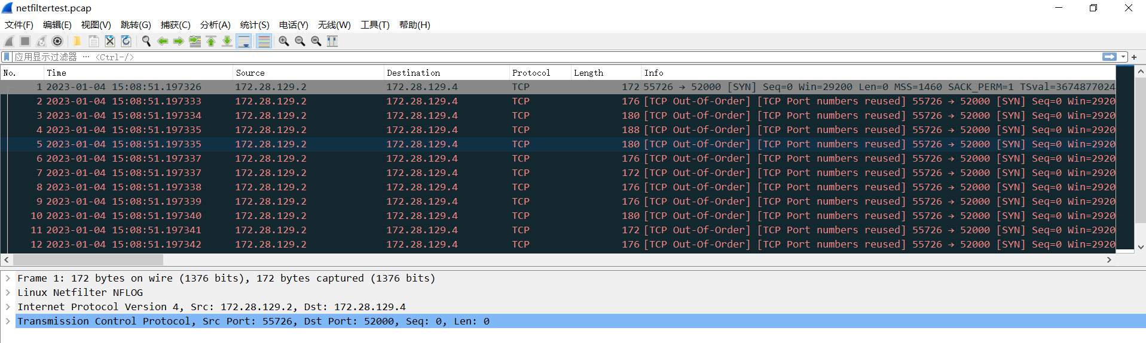Expand the Transmission Control Protocol details

coord(8,322)
